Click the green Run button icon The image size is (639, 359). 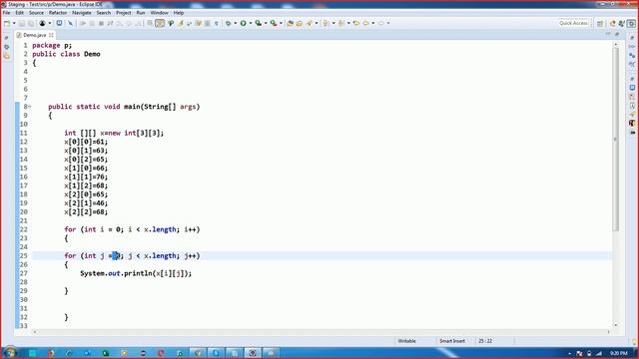244,23
